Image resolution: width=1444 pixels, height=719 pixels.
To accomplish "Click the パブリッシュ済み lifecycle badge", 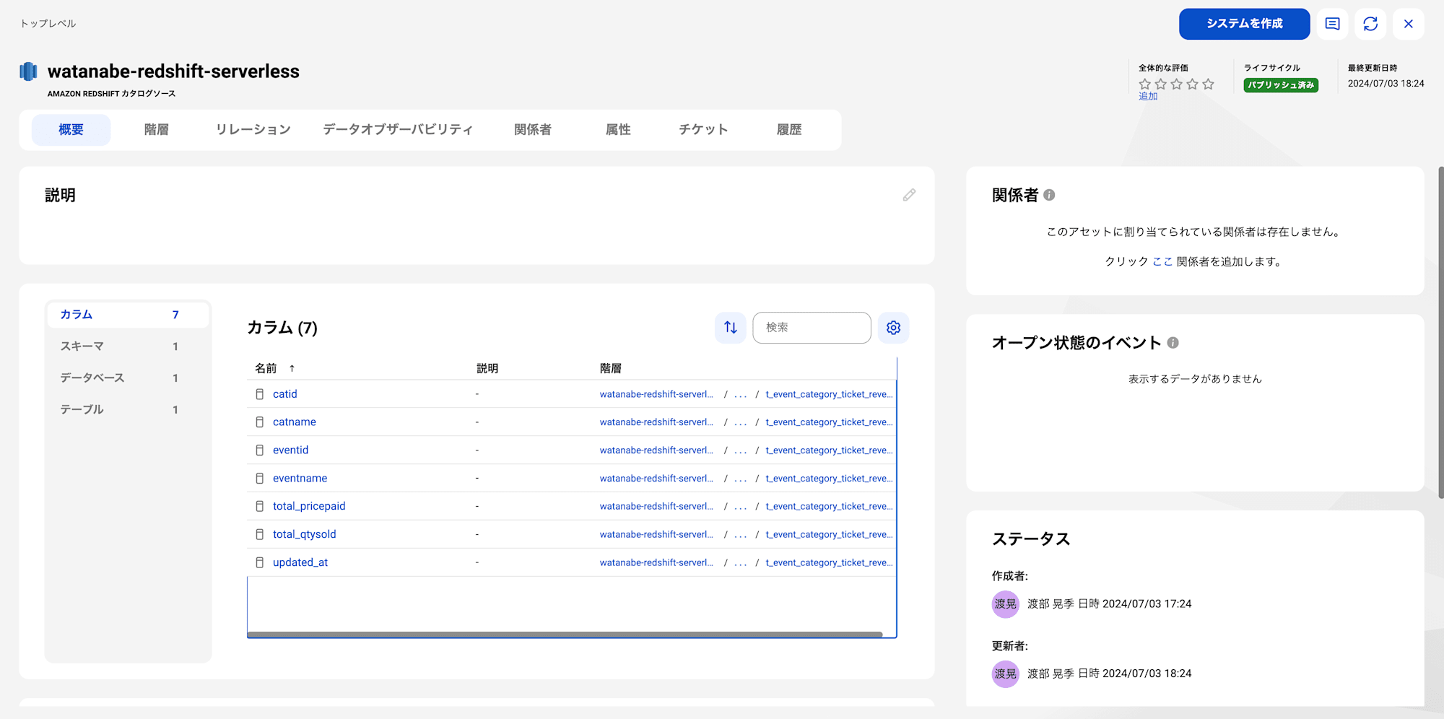I will tap(1281, 85).
